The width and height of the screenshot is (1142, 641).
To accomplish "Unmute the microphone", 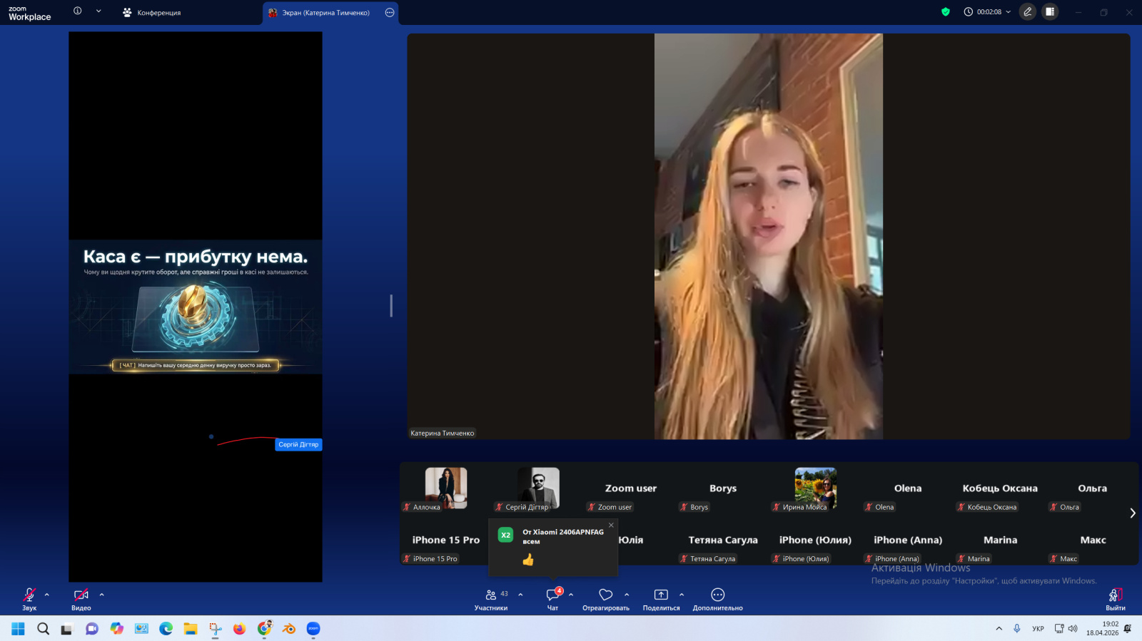I will pyautogui.click(x=29, y=599).
